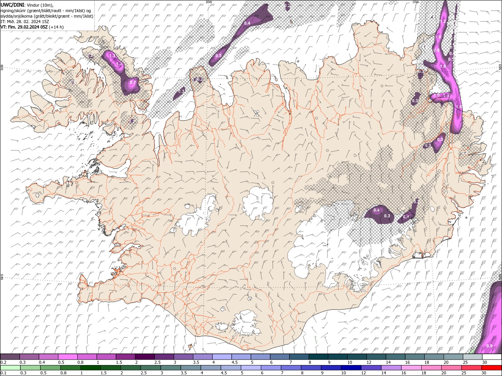This screenshot has height=376, width=502.
Task: Click the light lavender 4 swatch in upper legend row
Action: point(222,357)
